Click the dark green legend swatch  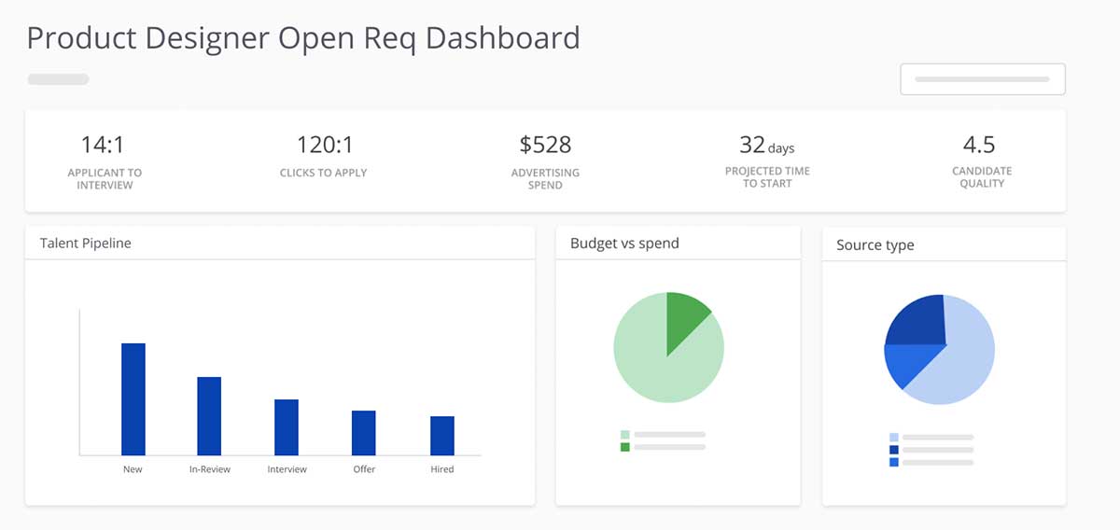pyautogui.click(x=625, y=447)
